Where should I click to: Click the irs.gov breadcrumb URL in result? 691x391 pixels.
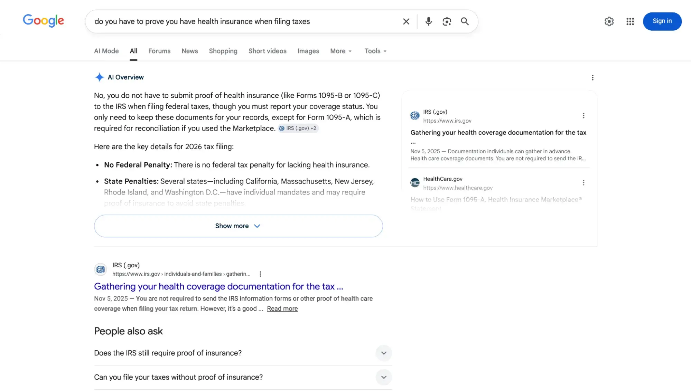(181, 274)
